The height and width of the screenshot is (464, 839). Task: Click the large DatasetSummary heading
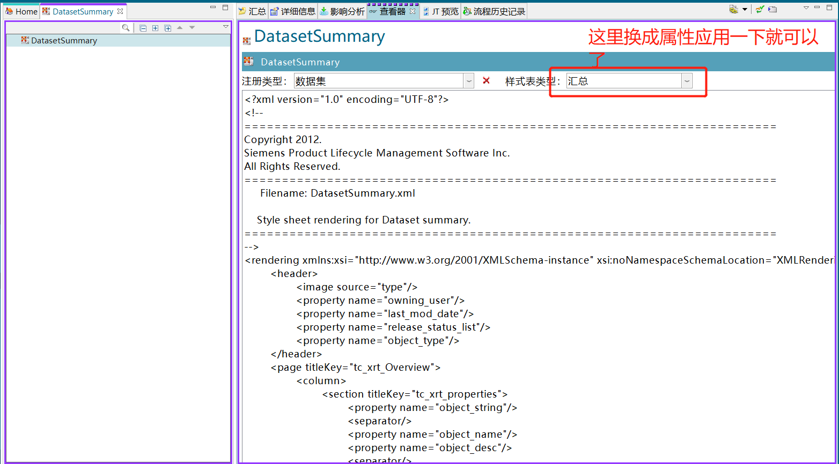[x=320, y=36]
